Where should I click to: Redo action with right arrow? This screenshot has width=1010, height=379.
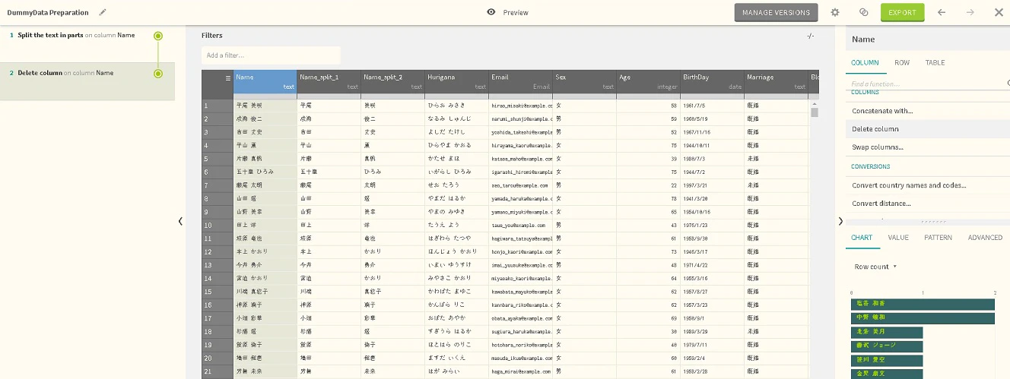coord(970,12)
